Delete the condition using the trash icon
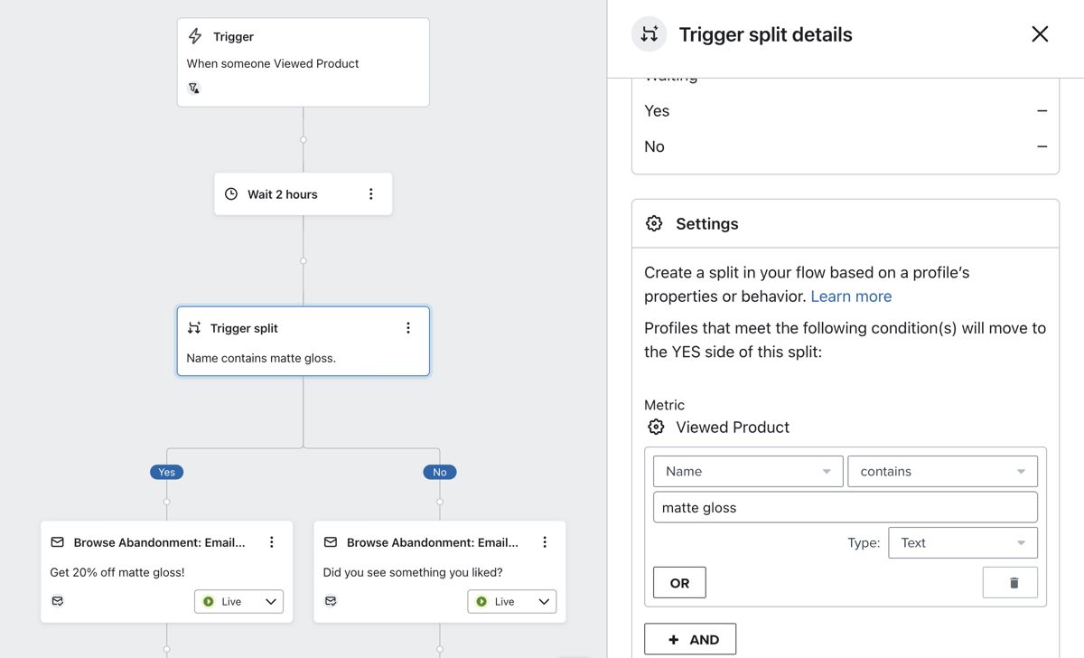 (1010, 582)
